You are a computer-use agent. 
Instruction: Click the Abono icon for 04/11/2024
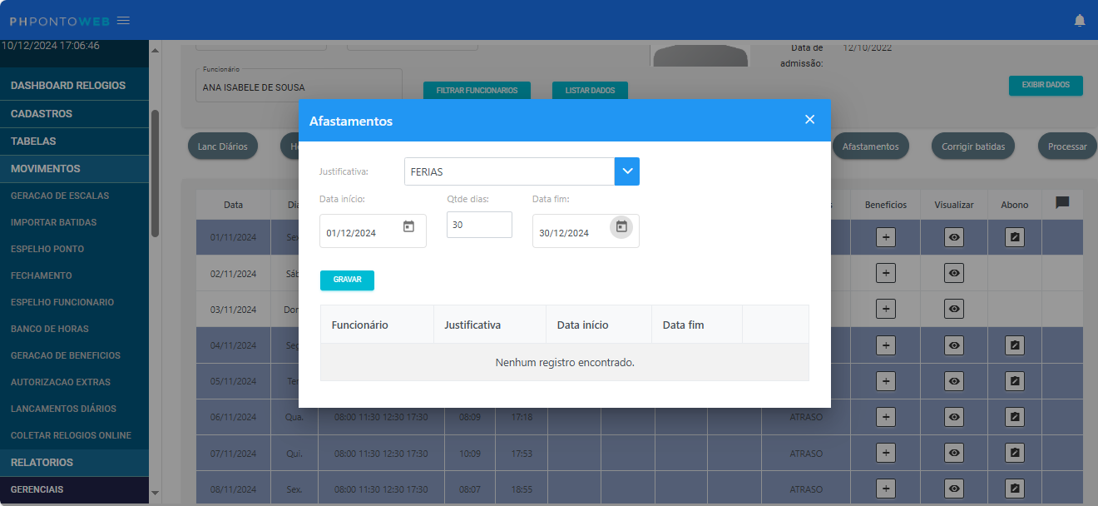(1014, 345)
